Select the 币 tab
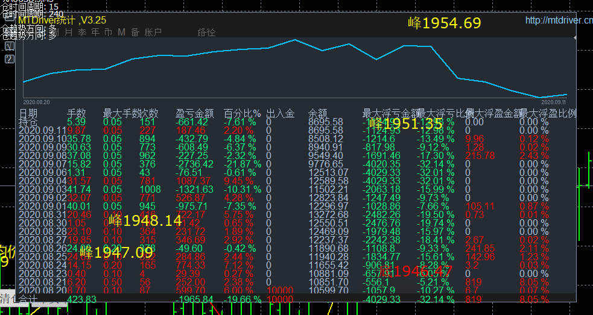 108,32
